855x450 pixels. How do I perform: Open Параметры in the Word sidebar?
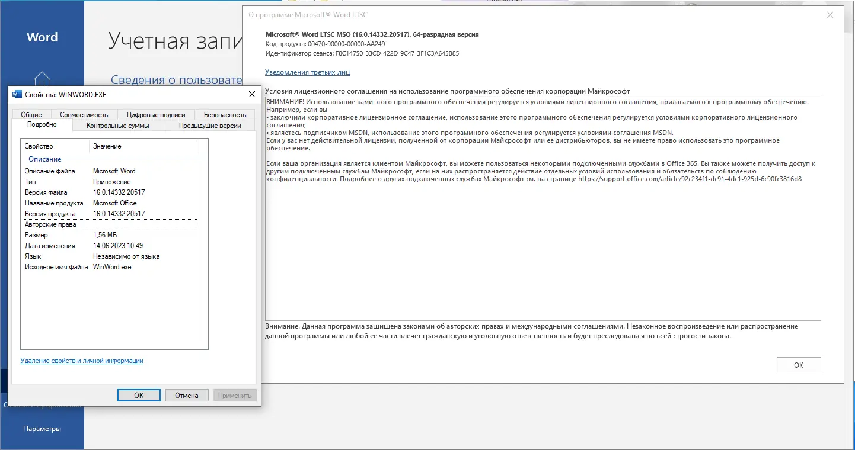(42, 429)
